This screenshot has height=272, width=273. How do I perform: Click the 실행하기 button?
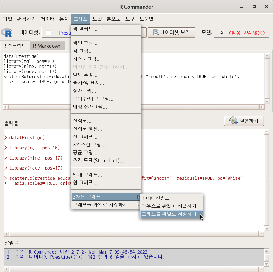(244, 121)
